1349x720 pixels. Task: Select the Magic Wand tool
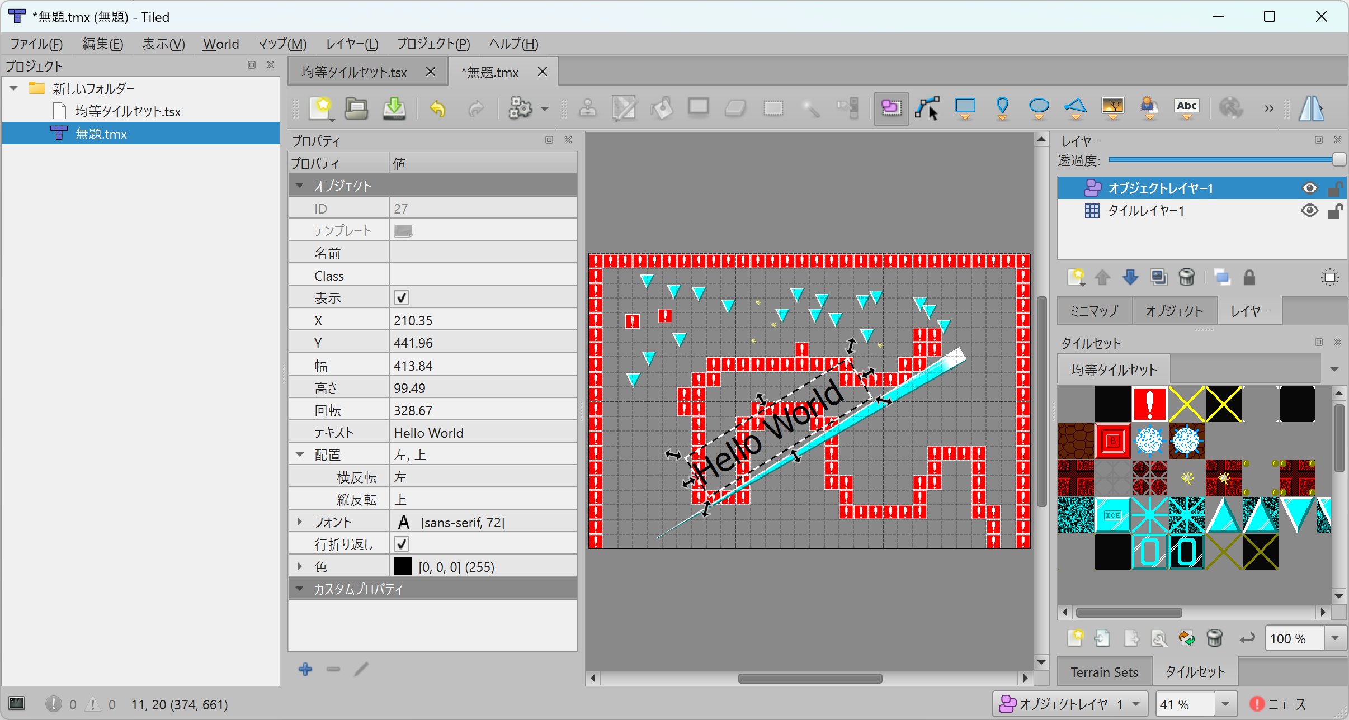810,108
